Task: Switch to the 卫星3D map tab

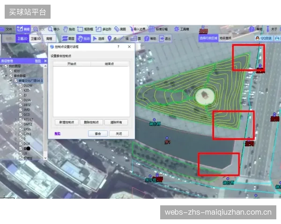Action: pyautogui.click(x=36, y=39)
